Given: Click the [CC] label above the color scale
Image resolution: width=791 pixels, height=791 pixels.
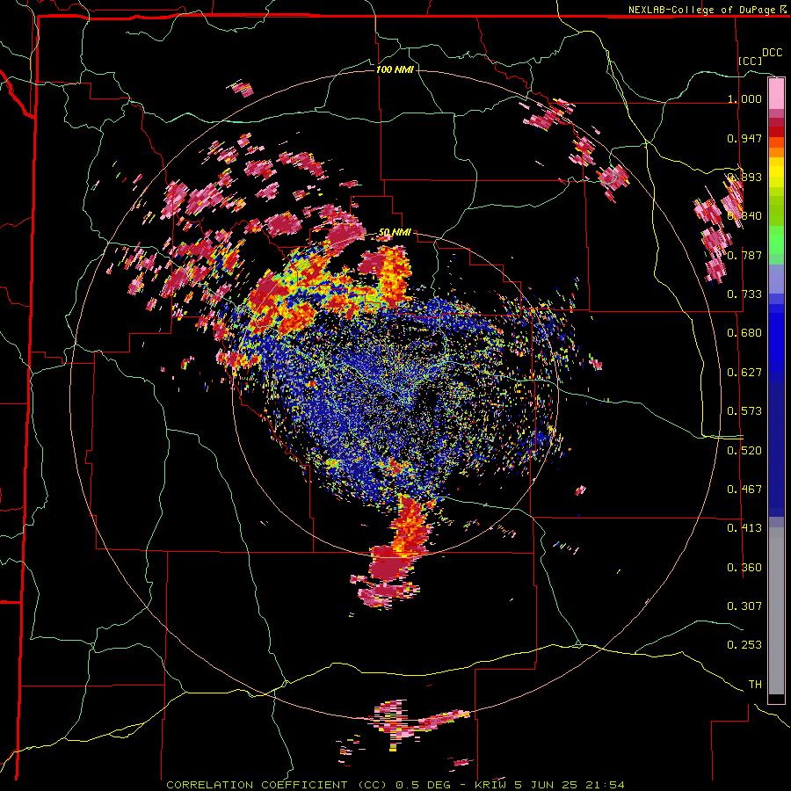Looking at the screenshot, I should pos(751,61).
